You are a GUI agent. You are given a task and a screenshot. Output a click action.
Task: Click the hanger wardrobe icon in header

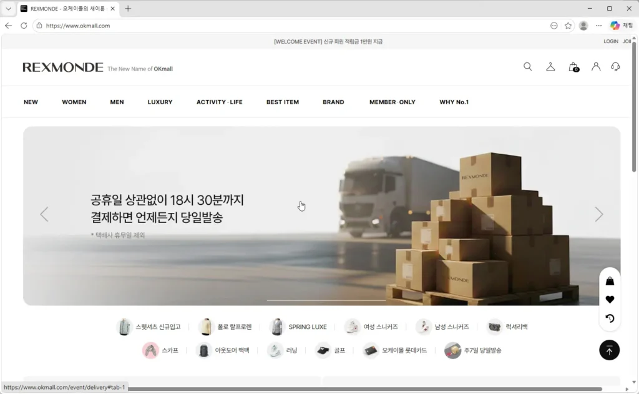tap(550, 66)
